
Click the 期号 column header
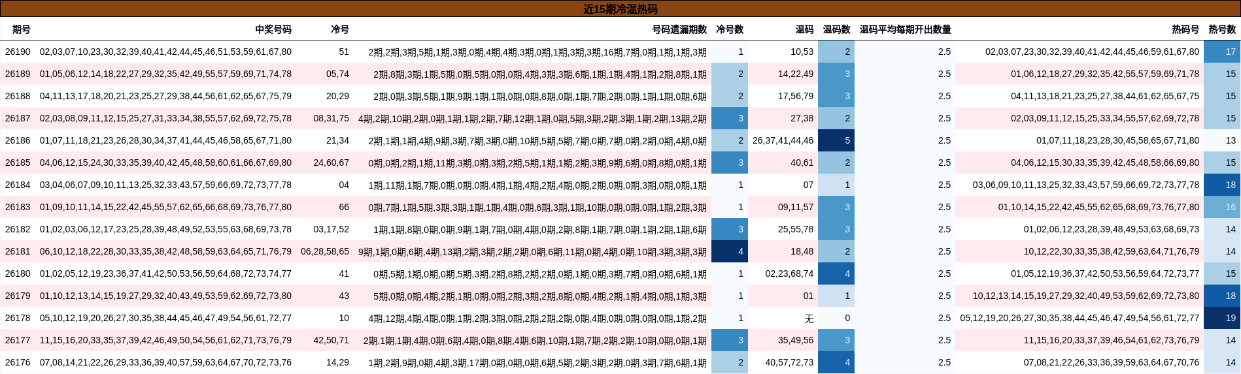tap(21, 29)
